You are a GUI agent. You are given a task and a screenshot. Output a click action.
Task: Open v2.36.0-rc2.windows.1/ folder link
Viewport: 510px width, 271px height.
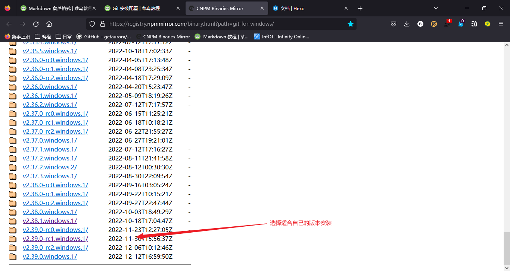point(55,78)
